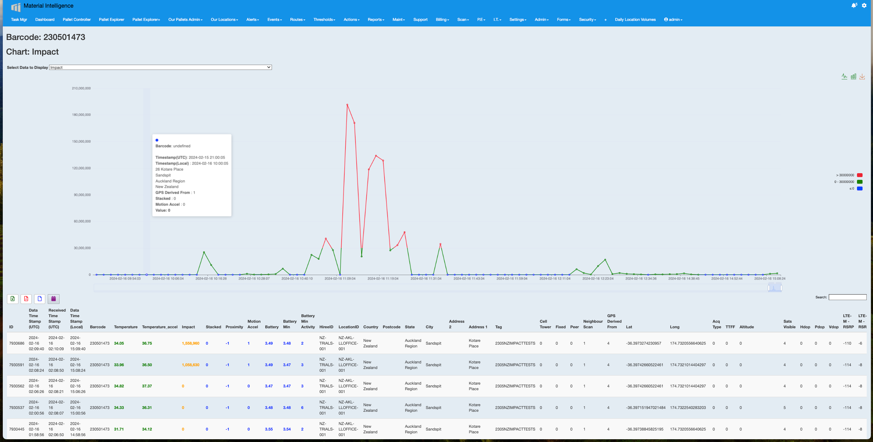Screen dimensions: 873x442
Task: Click latitude -36.3973274230957
Action: tap(644, 343)
